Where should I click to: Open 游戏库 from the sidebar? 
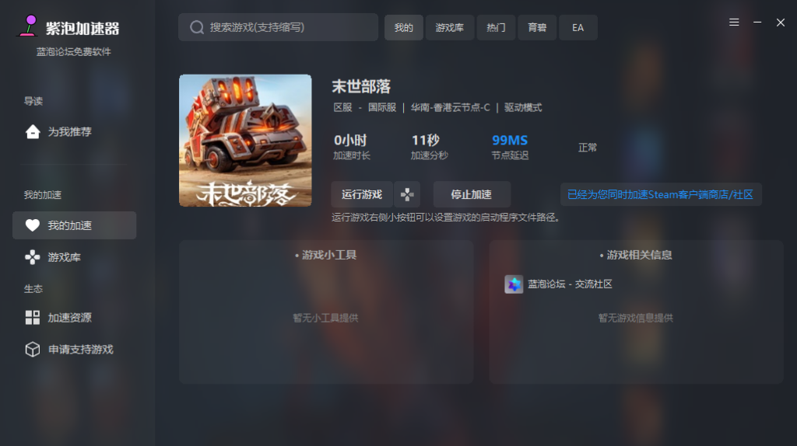74,257
